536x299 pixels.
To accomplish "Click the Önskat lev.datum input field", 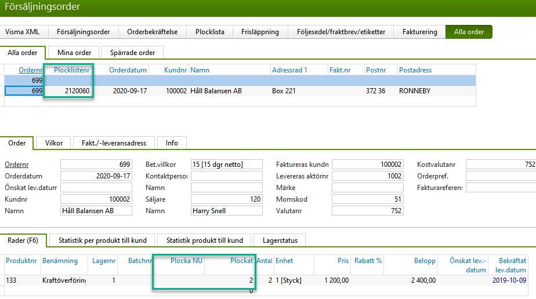I will [96, 188].
